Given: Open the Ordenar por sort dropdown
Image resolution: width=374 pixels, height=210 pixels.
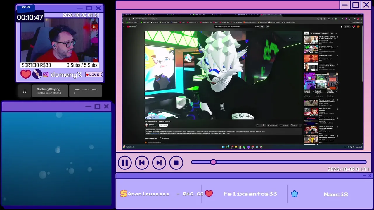Looking at the screenshot, I should click(x=164, y=138).
